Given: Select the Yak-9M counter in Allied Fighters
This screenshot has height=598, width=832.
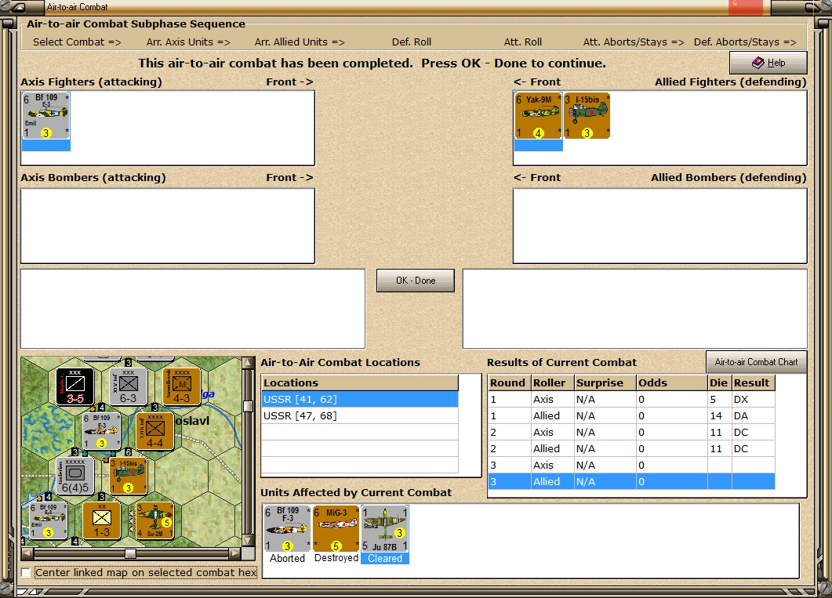Looking at the screenshot, I should click(x=538, y=115).
